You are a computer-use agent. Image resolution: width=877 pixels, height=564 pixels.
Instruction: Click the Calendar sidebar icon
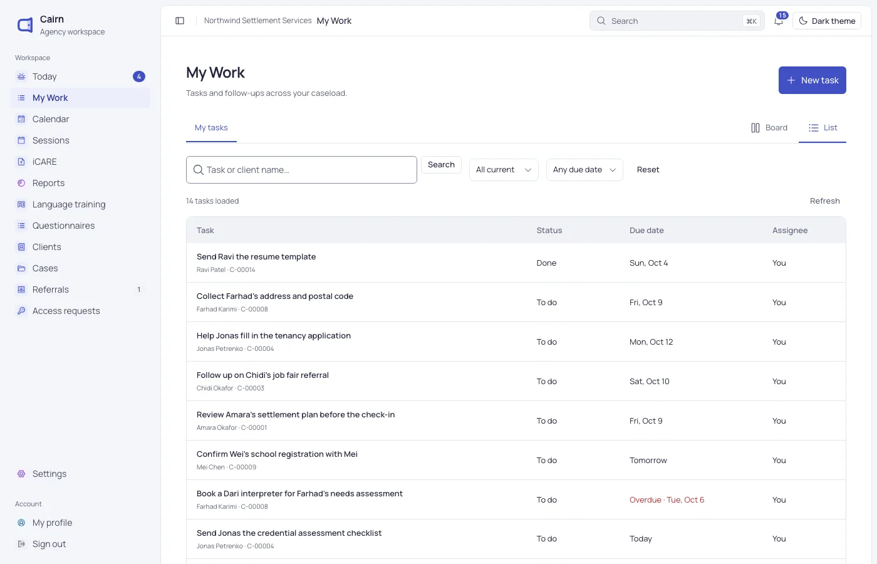(21, 119)
